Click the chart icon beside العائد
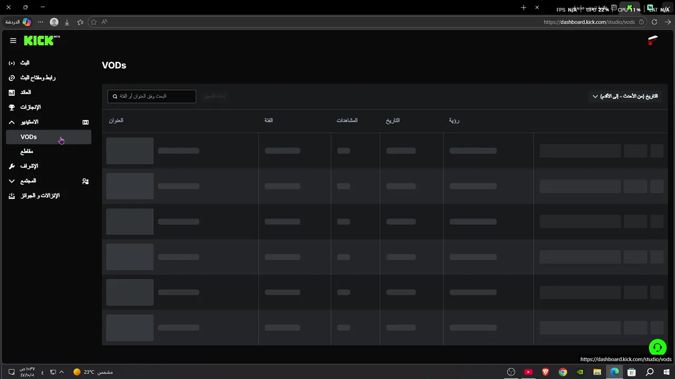This screenshot has height=379, width=675. click(12, 93)
